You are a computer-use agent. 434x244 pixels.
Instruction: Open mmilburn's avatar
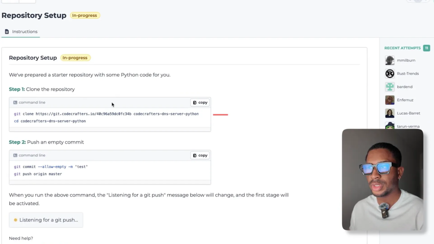(x=390, y=60)
